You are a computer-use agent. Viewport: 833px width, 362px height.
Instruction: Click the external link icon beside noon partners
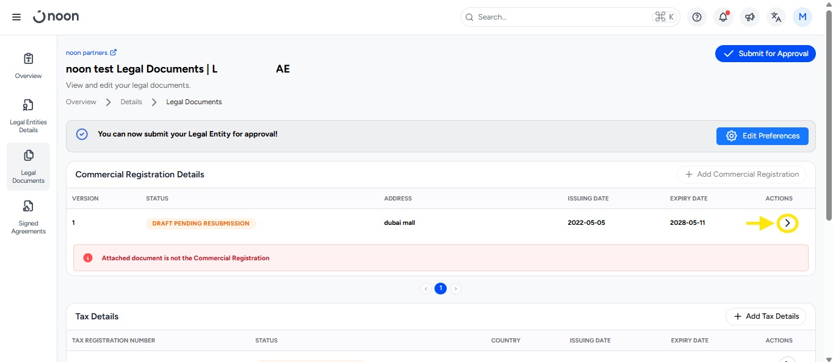(x=114, y=53)
